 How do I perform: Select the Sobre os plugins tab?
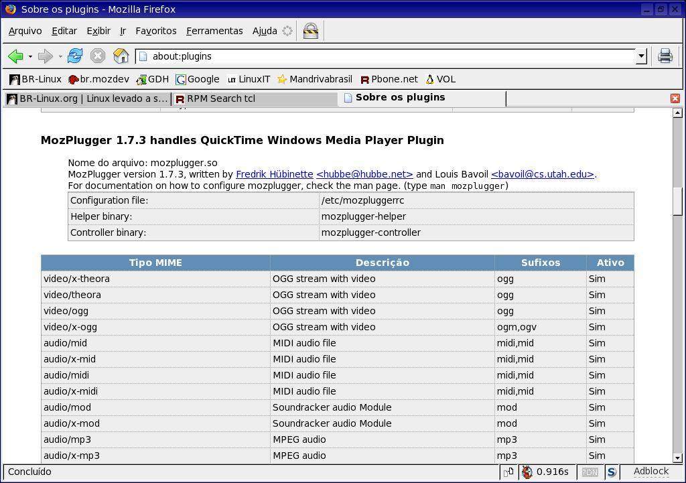tap(422, 98)
